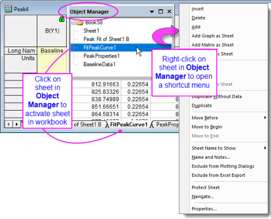This screenshot has height=219, width=271.
Task: Choose Move to Begin
Action: [x=207, y=127]
